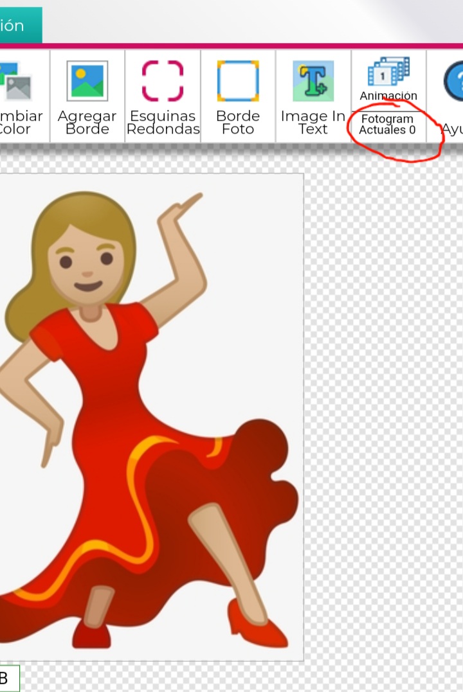Image resolution: width=463 pixels, height=692 pixels.
Task: Click the Cambiar Color icon
Action: point(15,81)
